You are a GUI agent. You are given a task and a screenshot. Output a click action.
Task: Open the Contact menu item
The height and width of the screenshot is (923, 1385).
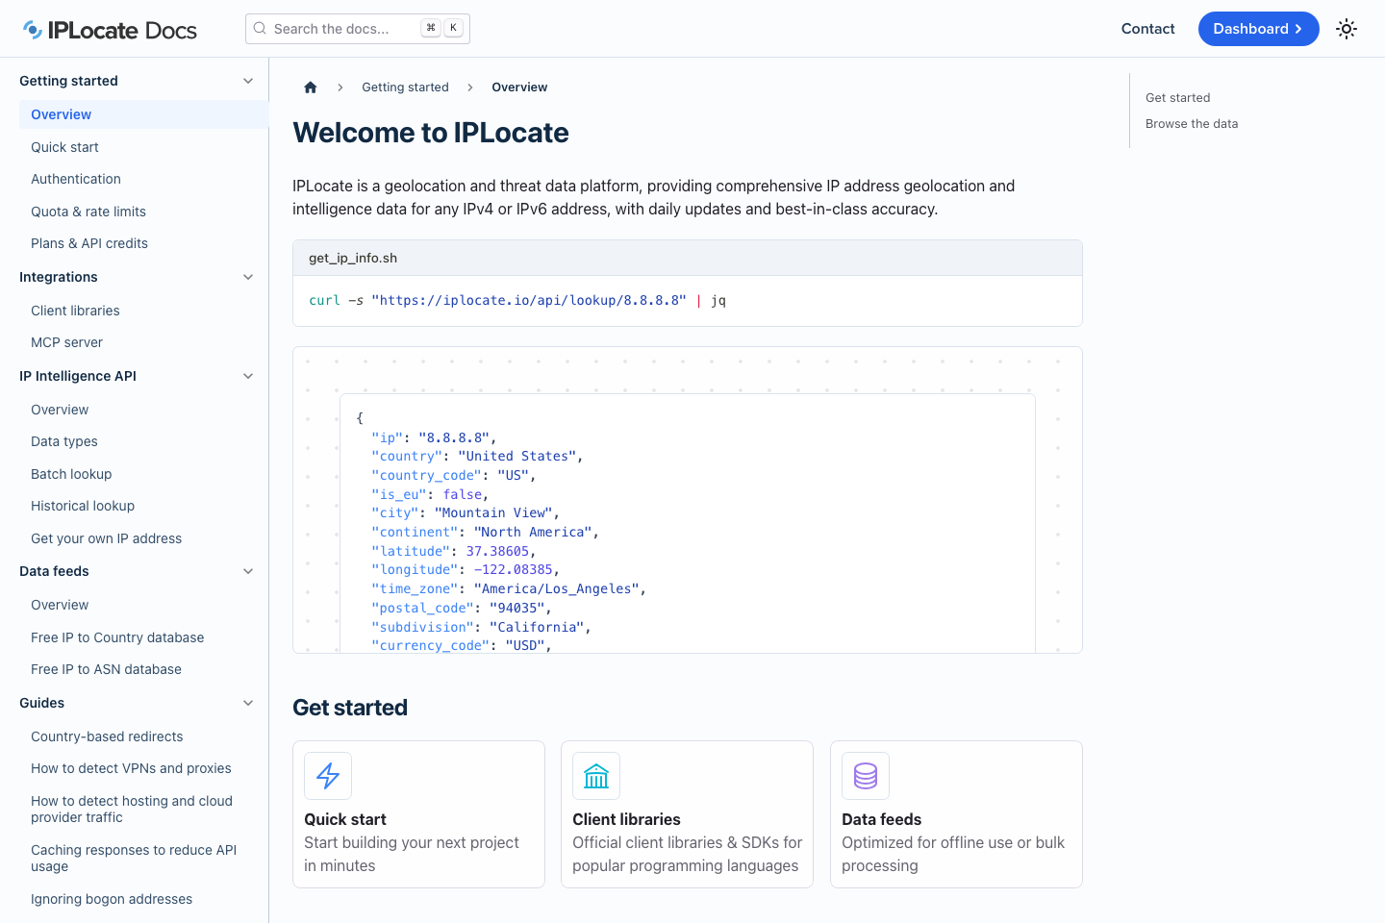pos(1147,29)
